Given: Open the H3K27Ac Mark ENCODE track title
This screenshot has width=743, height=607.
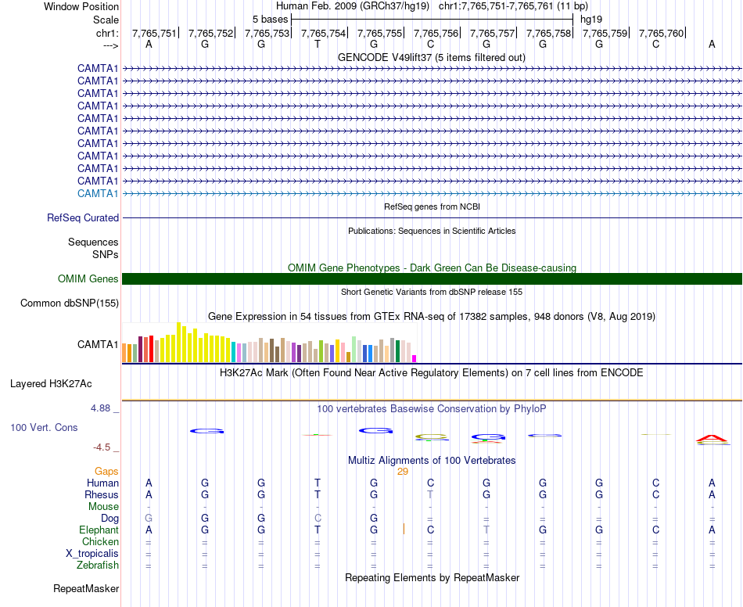Looking at the screenshot, I should (432, 373).
